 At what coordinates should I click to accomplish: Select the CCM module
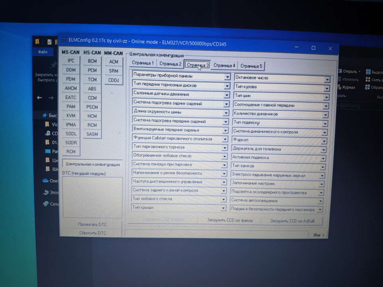coord(92,98)
